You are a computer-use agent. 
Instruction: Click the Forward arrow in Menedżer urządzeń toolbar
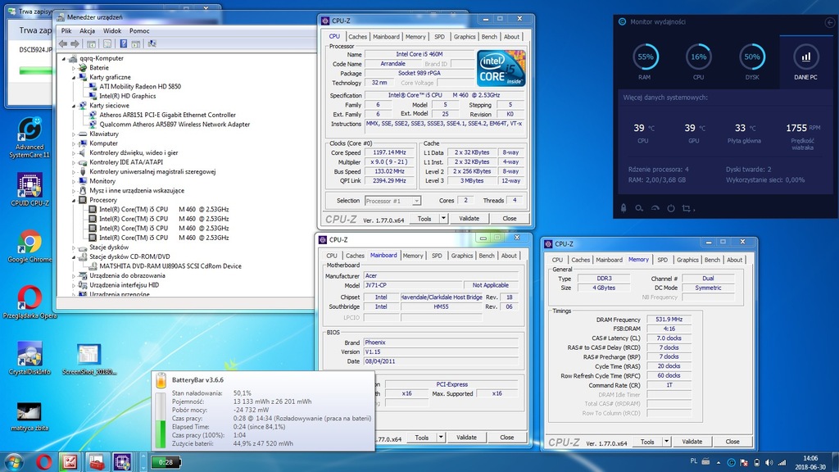(75, 44)
